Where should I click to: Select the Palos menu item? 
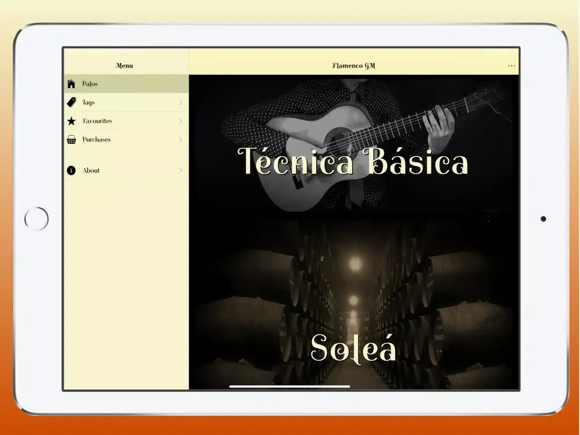click(x=126, y=84)
